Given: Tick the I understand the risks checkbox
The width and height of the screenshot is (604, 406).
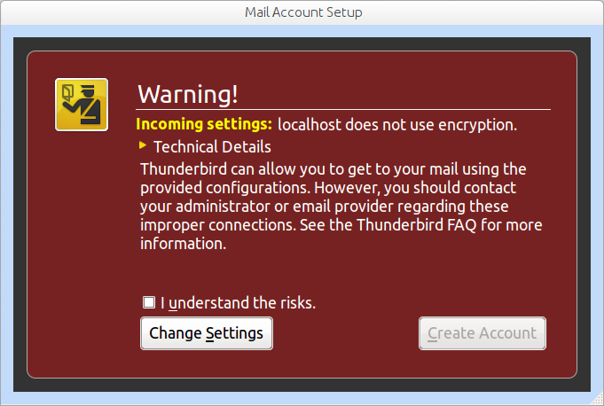Looking at the screenshot, I should [x=149, y=302].
